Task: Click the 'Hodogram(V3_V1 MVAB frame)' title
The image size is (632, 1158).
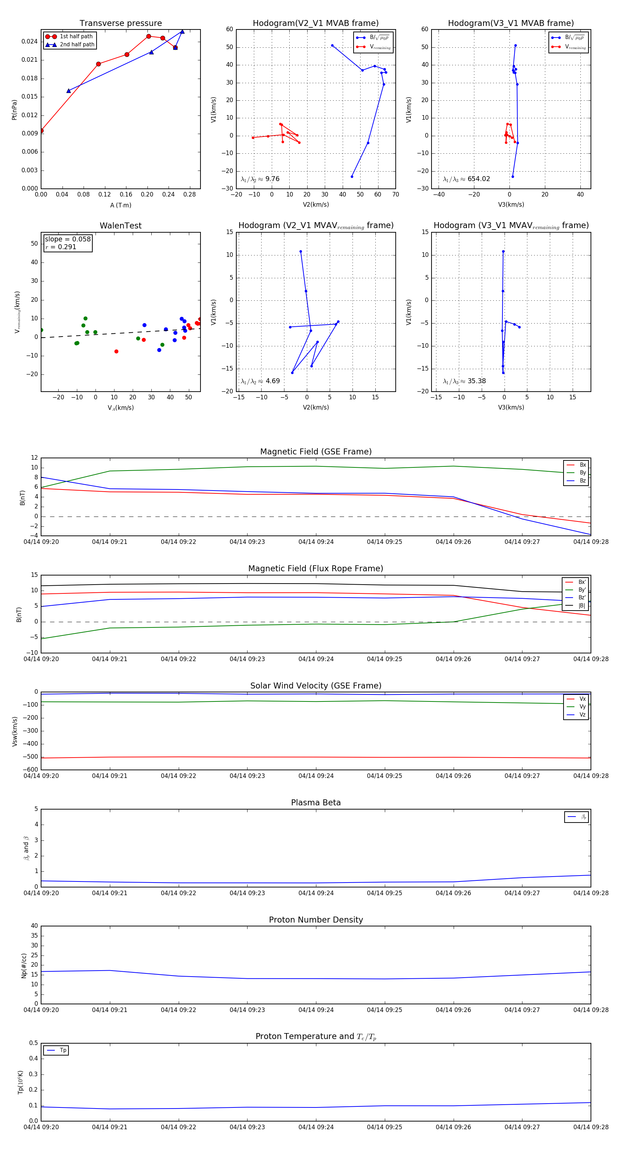Action: [511, 23]
